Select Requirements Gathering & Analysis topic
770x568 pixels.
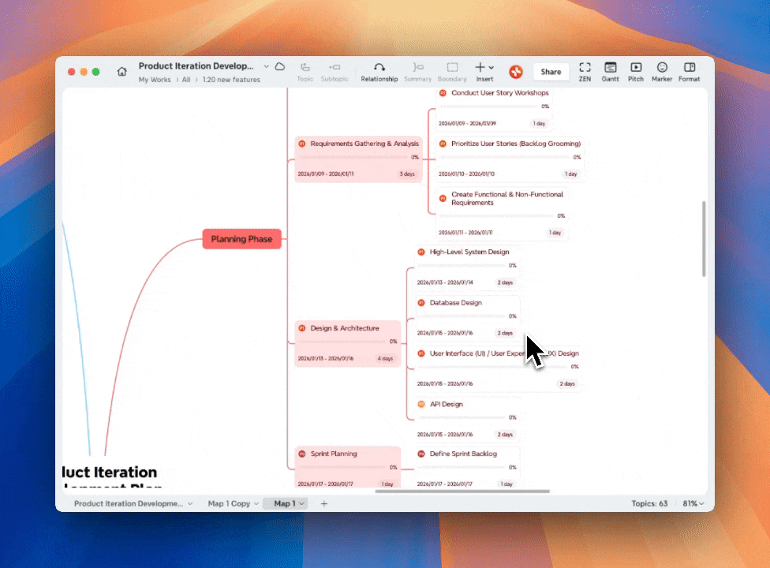coord(358,159)
